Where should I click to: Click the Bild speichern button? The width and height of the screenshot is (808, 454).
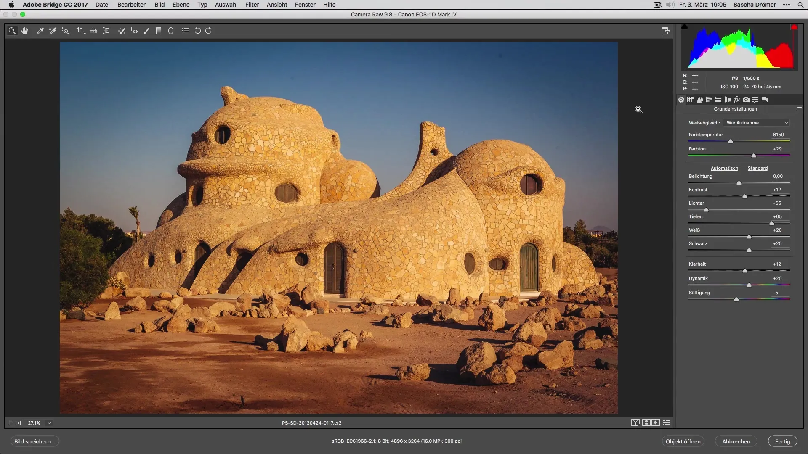35,441
